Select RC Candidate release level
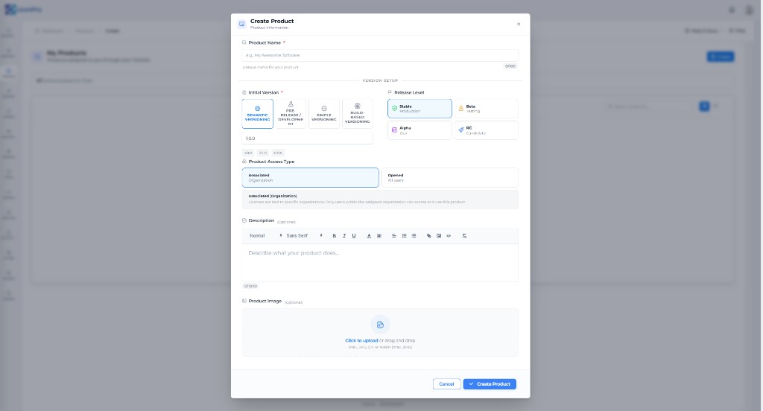This screenshot has width=763, height=411. coord(486,130)
